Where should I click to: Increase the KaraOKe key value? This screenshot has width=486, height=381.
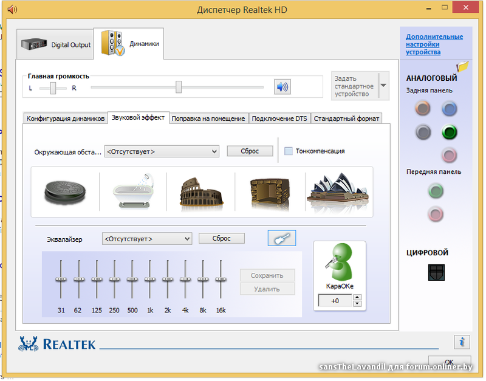click(358, 298)
